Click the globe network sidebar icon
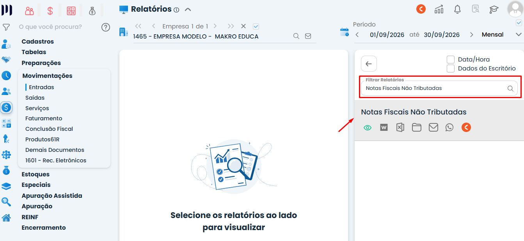The height and width of the screenshot is (241, 524). (6, 155)
